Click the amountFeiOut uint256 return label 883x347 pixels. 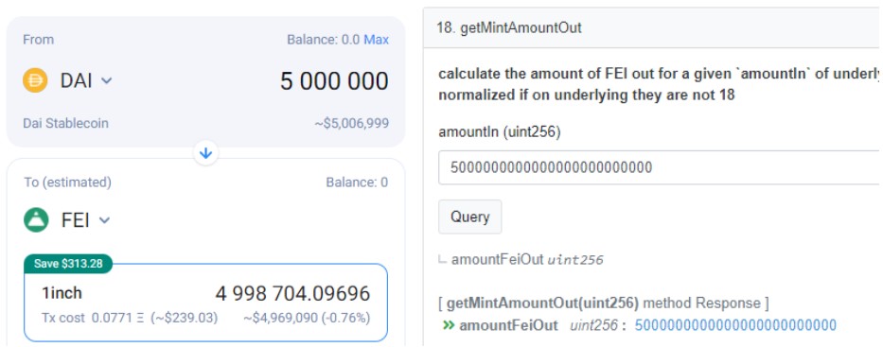point(527,260)
